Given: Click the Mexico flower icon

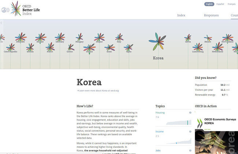Looking at the screenshot, I should tap(208, 37).
